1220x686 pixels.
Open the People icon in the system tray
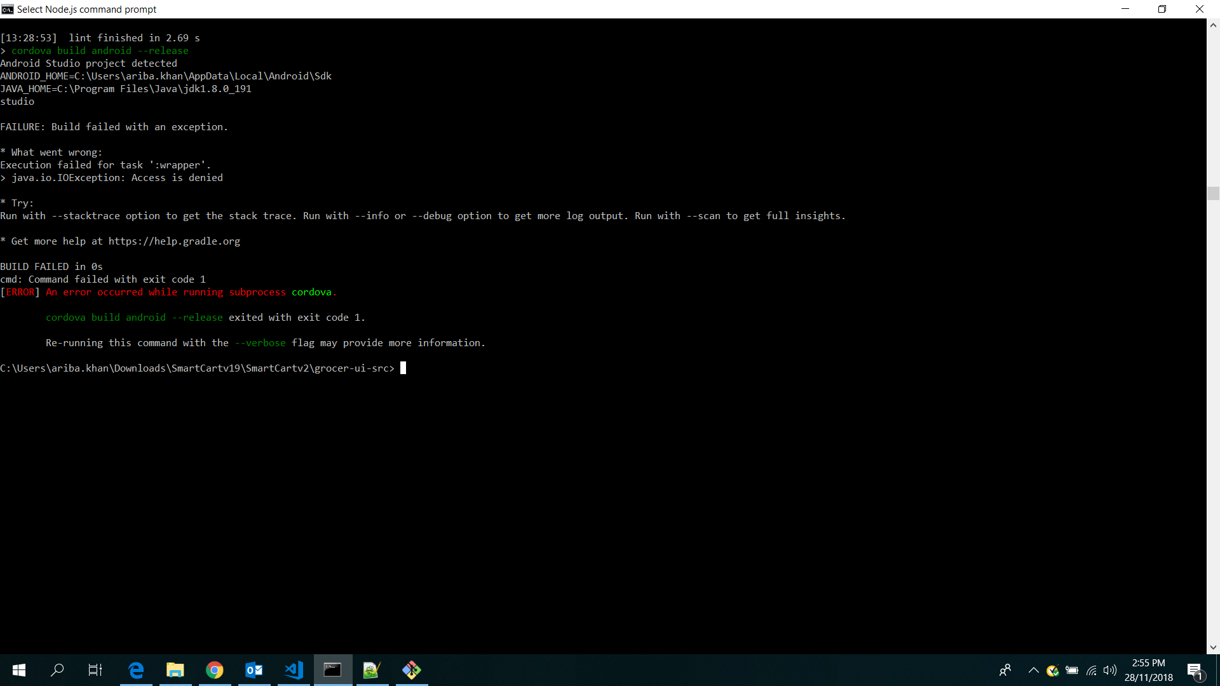[x=1005, y=670]
